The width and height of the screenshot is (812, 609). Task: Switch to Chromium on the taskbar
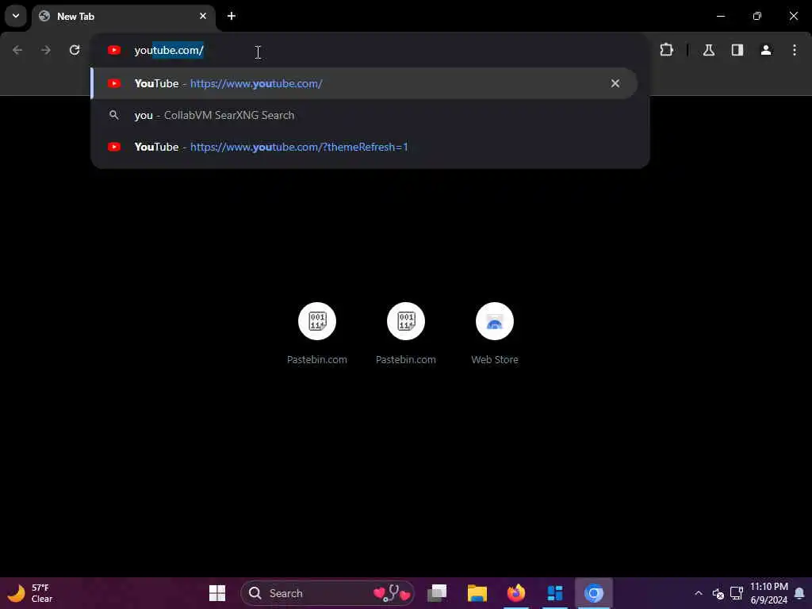point(594,593)
